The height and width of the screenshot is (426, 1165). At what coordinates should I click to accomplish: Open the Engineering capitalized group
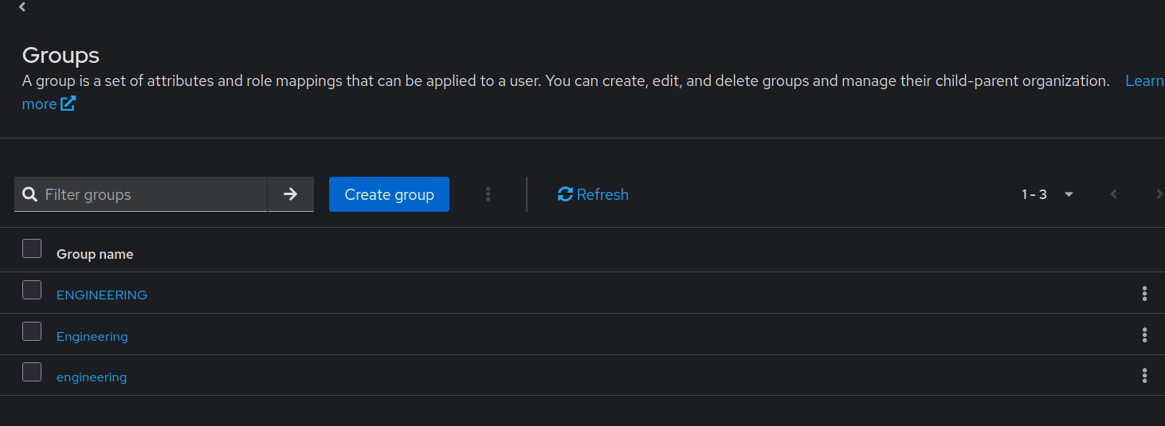point(92,336)
